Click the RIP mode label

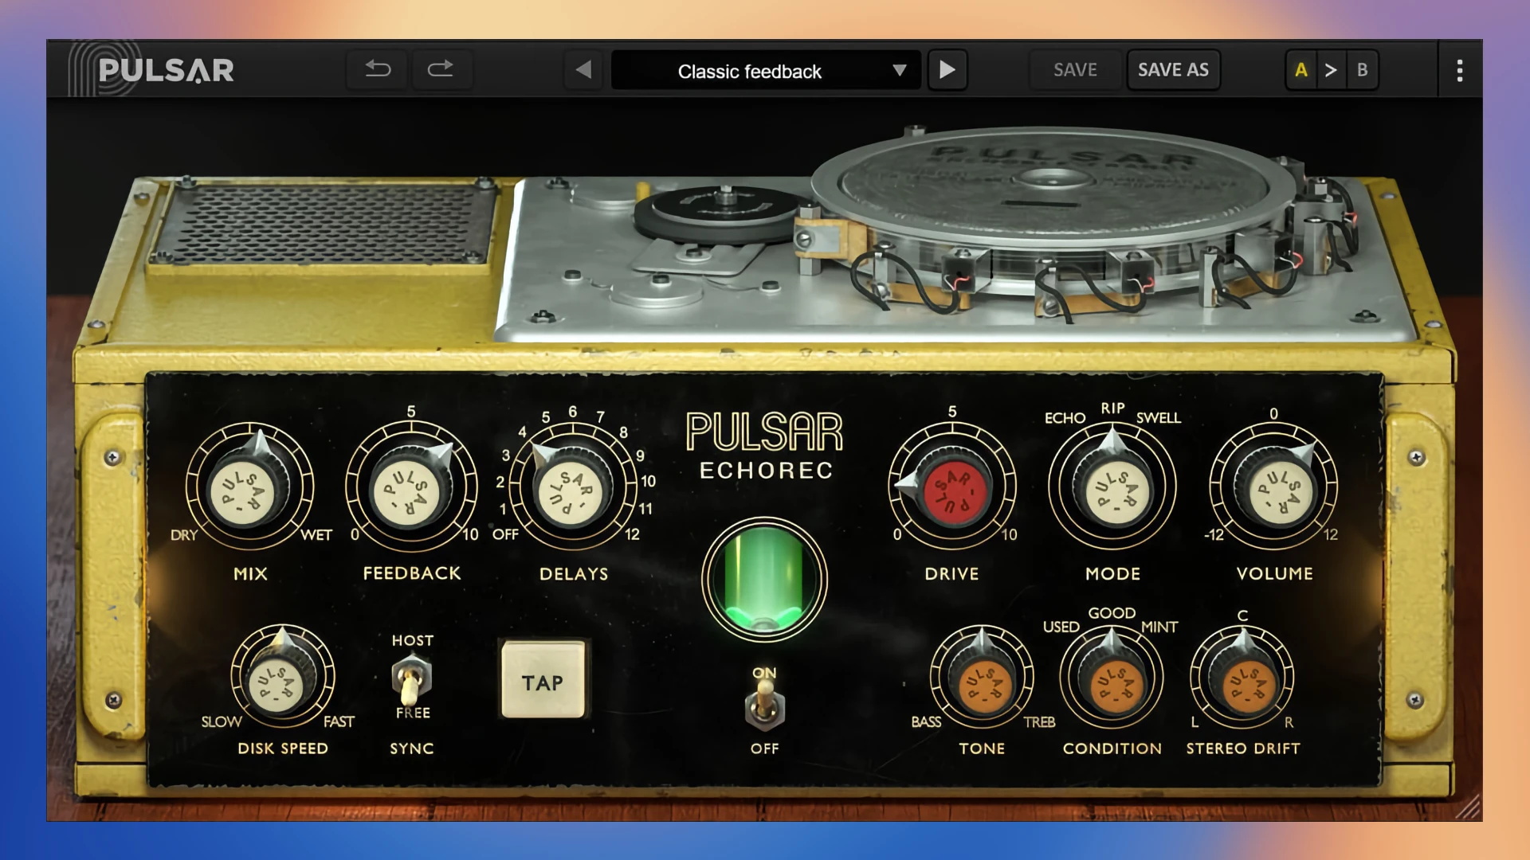[1112, 408]
